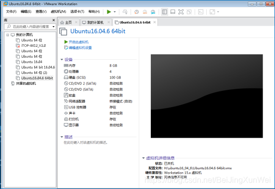Click the USB 控制器 device entry
Image resolution: width=275 pixels, height=189 pixels.
75,107
